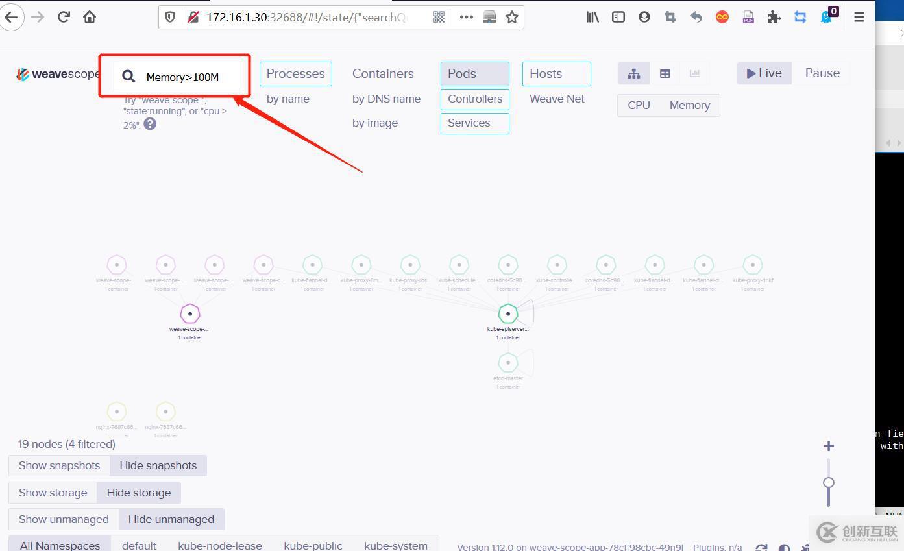Viewport: 904px width, 551px height.
Task: Select the first nginx-7687c68 pod node
Action: coord(116,411)
